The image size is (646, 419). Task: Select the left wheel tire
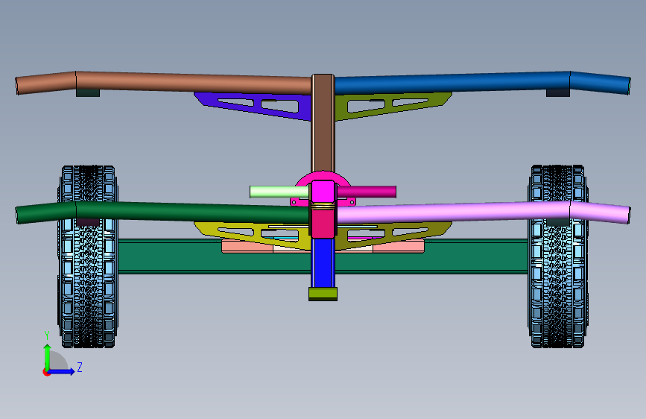pos(88,256)
